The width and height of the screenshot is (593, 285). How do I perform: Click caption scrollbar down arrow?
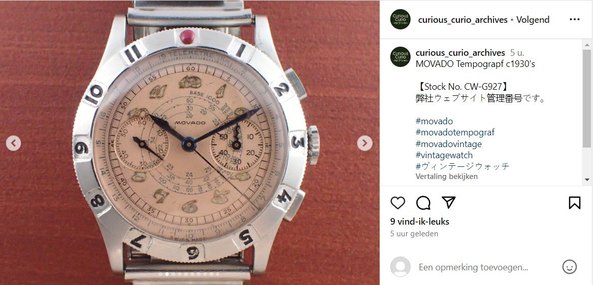[x=586, y=180]
